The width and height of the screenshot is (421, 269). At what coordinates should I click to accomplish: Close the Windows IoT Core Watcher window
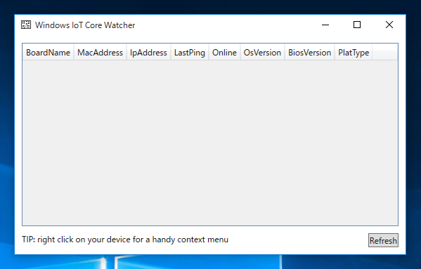click(x=389, y=25)
